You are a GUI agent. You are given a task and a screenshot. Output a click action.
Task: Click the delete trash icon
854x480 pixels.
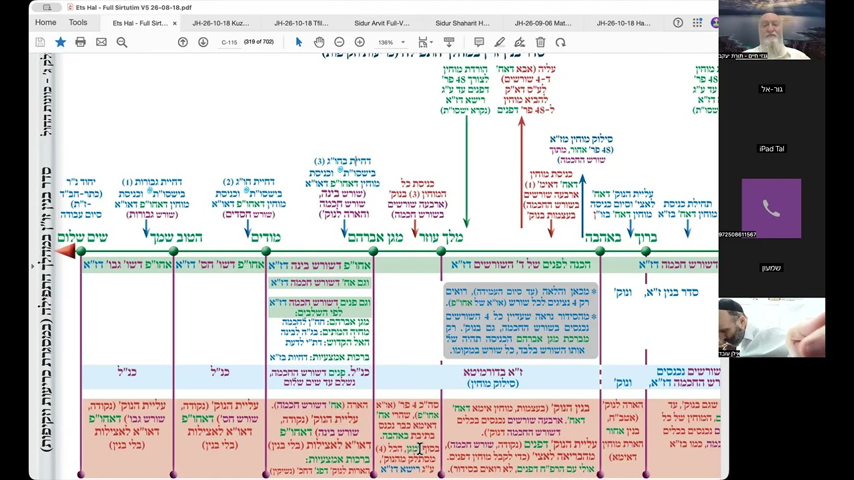(x=540, y=42)
